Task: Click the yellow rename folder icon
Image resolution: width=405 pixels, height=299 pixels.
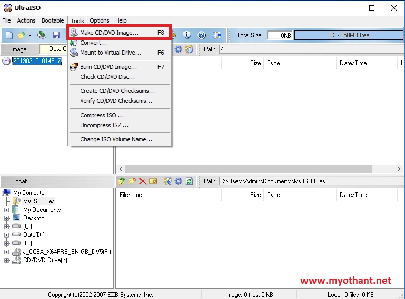Action: point(153,181)
